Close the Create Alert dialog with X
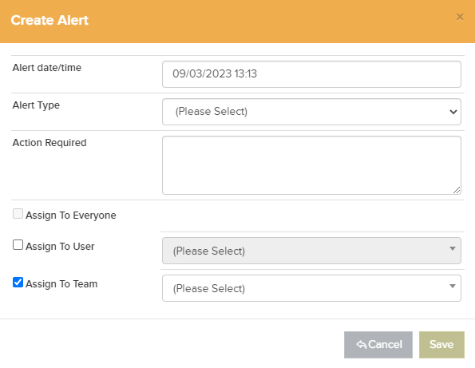 pyautogui.click(x=460, y=17)
